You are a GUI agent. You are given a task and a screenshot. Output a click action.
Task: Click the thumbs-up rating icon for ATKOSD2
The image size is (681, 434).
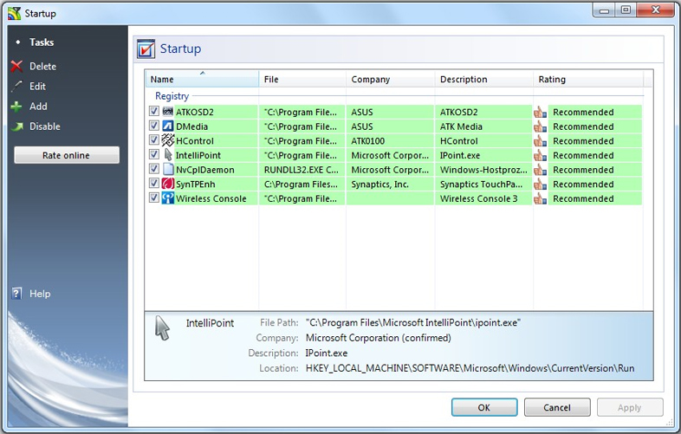point(541,112)
